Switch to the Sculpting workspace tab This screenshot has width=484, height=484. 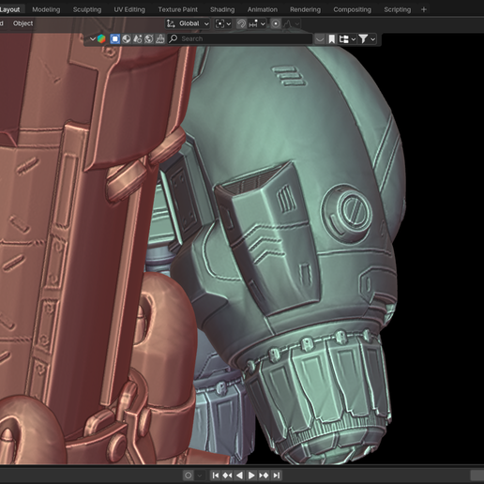(x=87, y=9)
